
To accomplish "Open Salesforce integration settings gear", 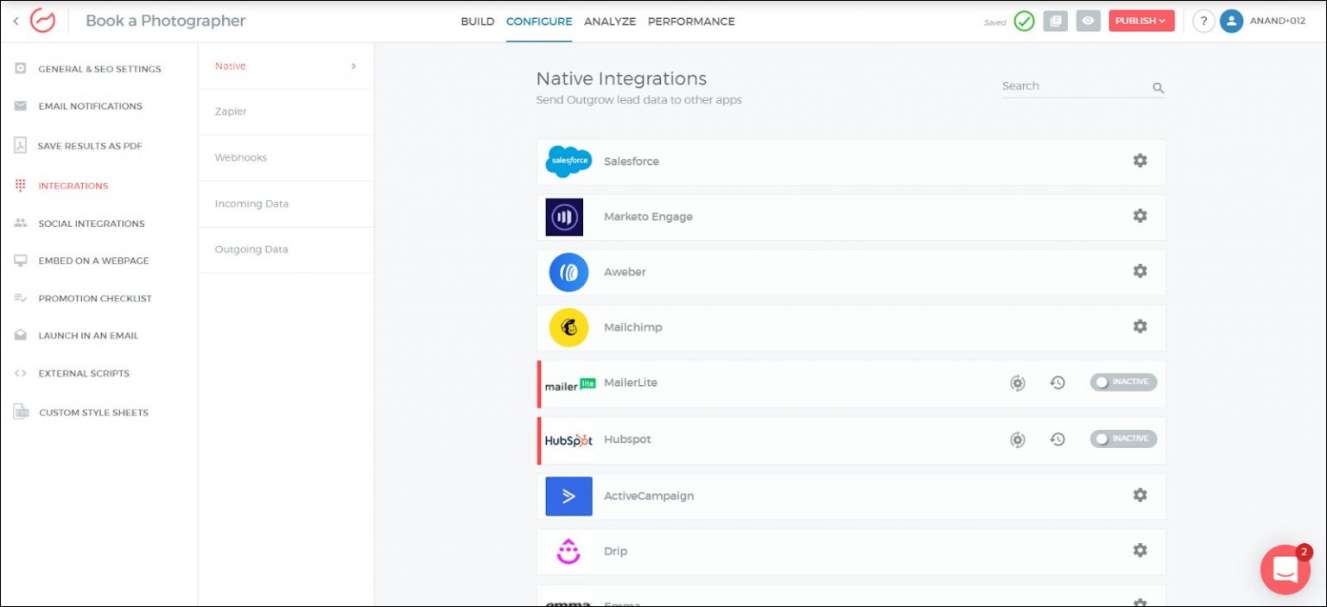I will pos(1140,161).
